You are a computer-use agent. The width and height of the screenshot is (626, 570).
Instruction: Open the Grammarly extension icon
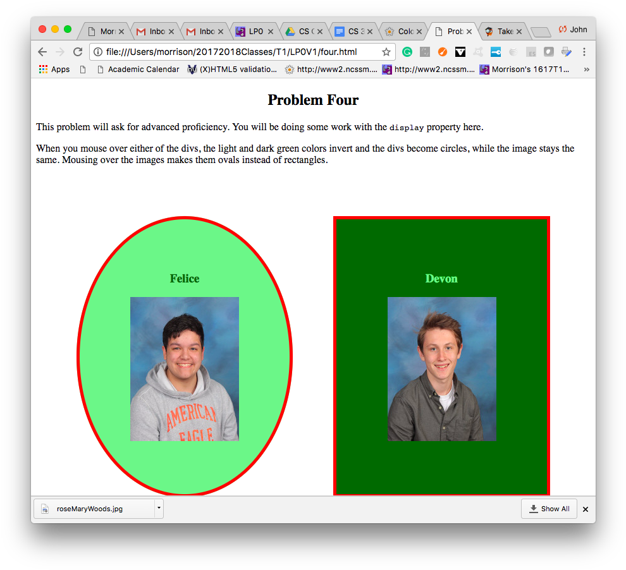[408, 52]
